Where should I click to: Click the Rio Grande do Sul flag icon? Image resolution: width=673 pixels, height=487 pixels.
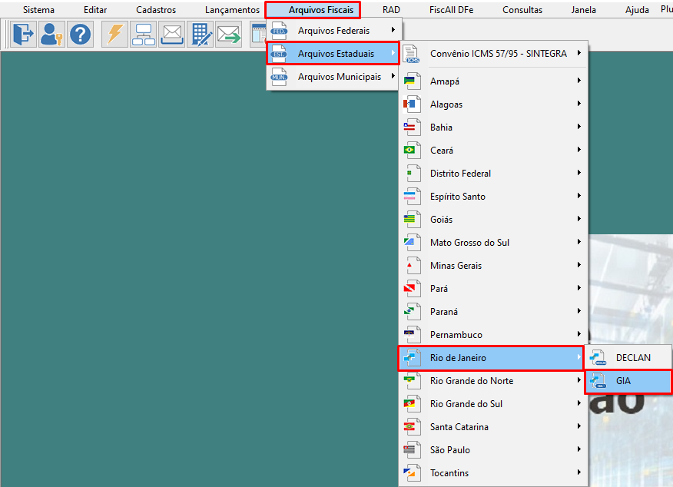[x=412, y=404]
